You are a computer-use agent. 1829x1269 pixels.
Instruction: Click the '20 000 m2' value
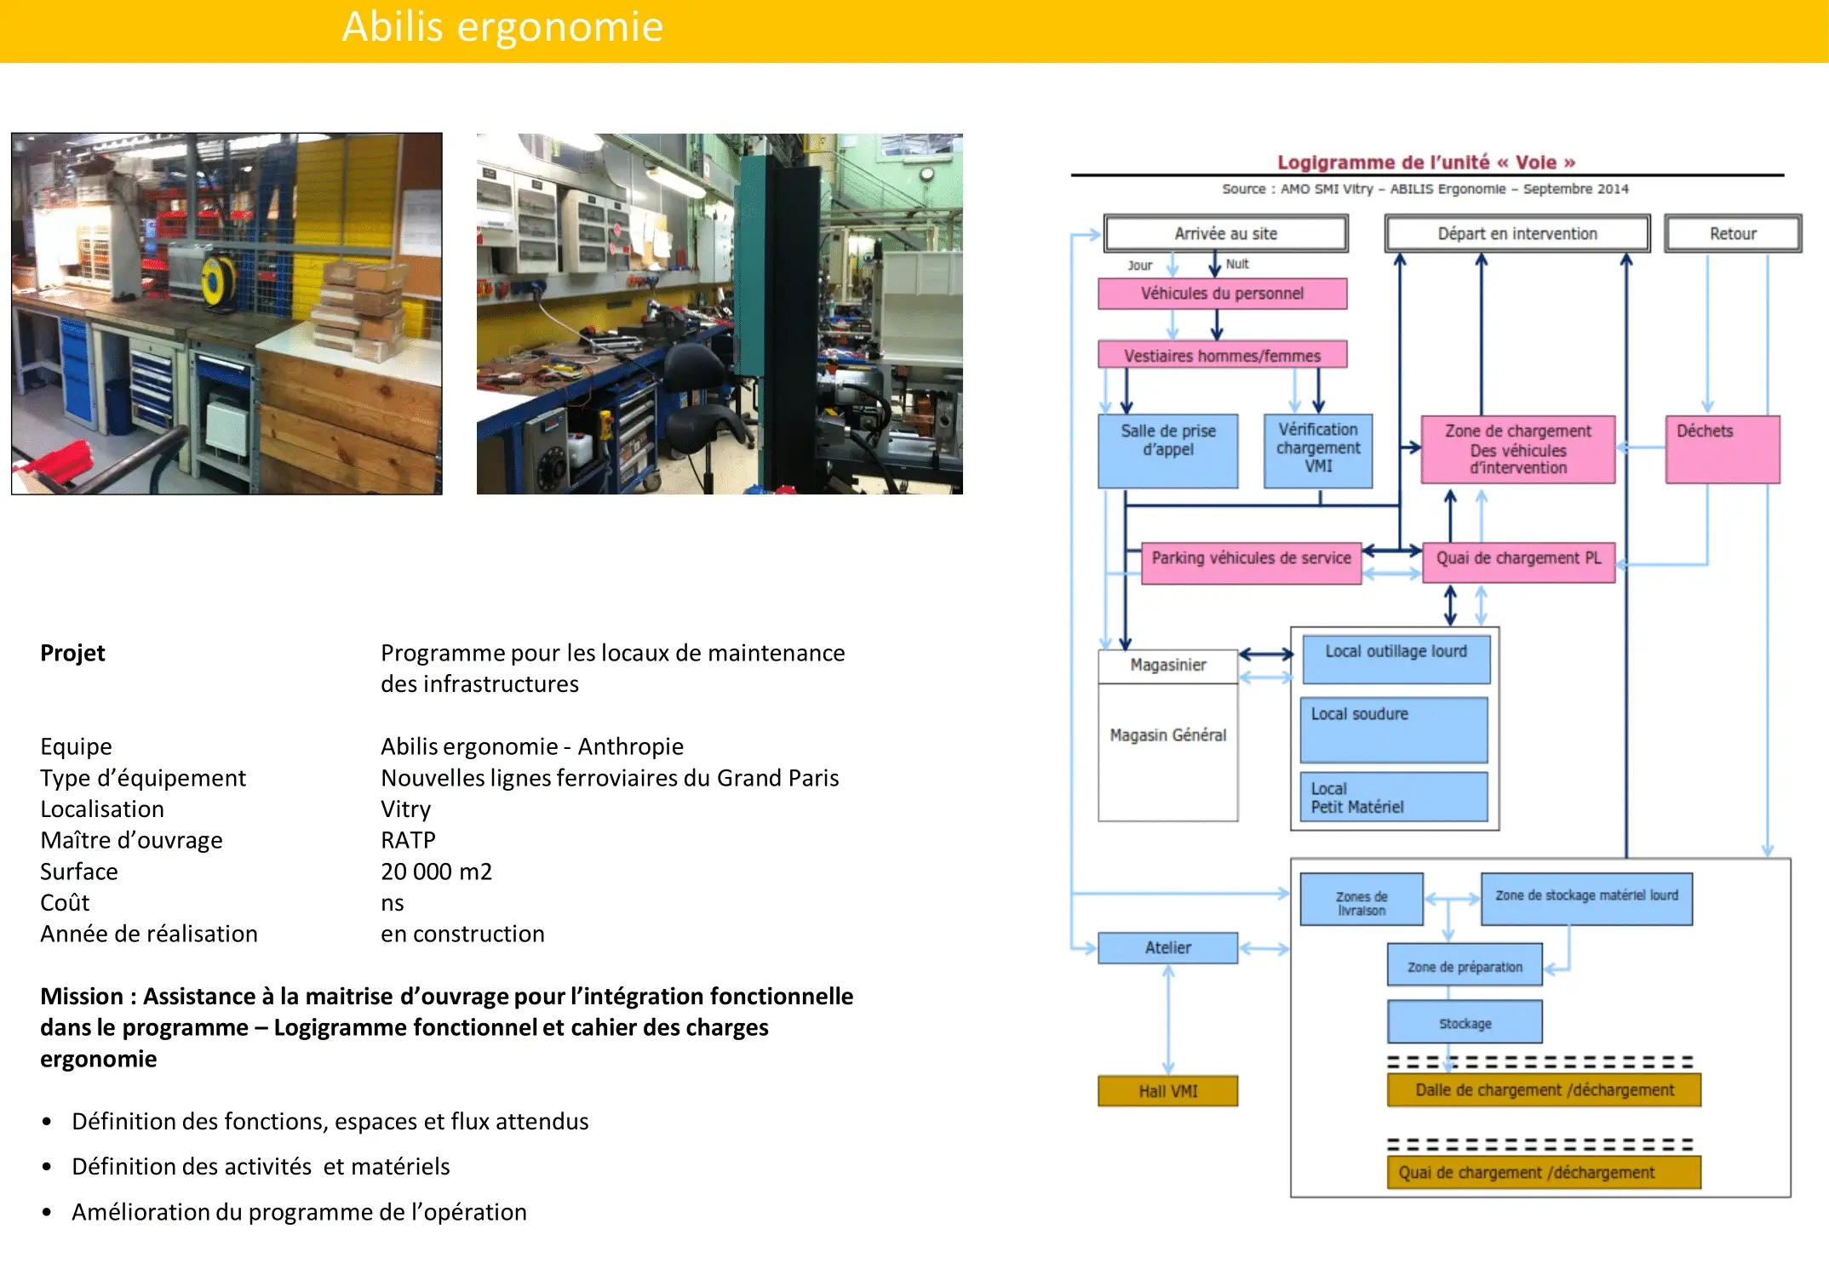click(436, 872)
